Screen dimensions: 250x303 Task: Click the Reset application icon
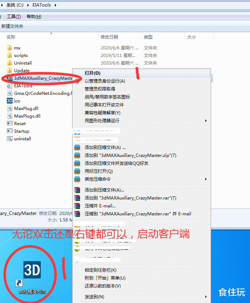[10, 123]
